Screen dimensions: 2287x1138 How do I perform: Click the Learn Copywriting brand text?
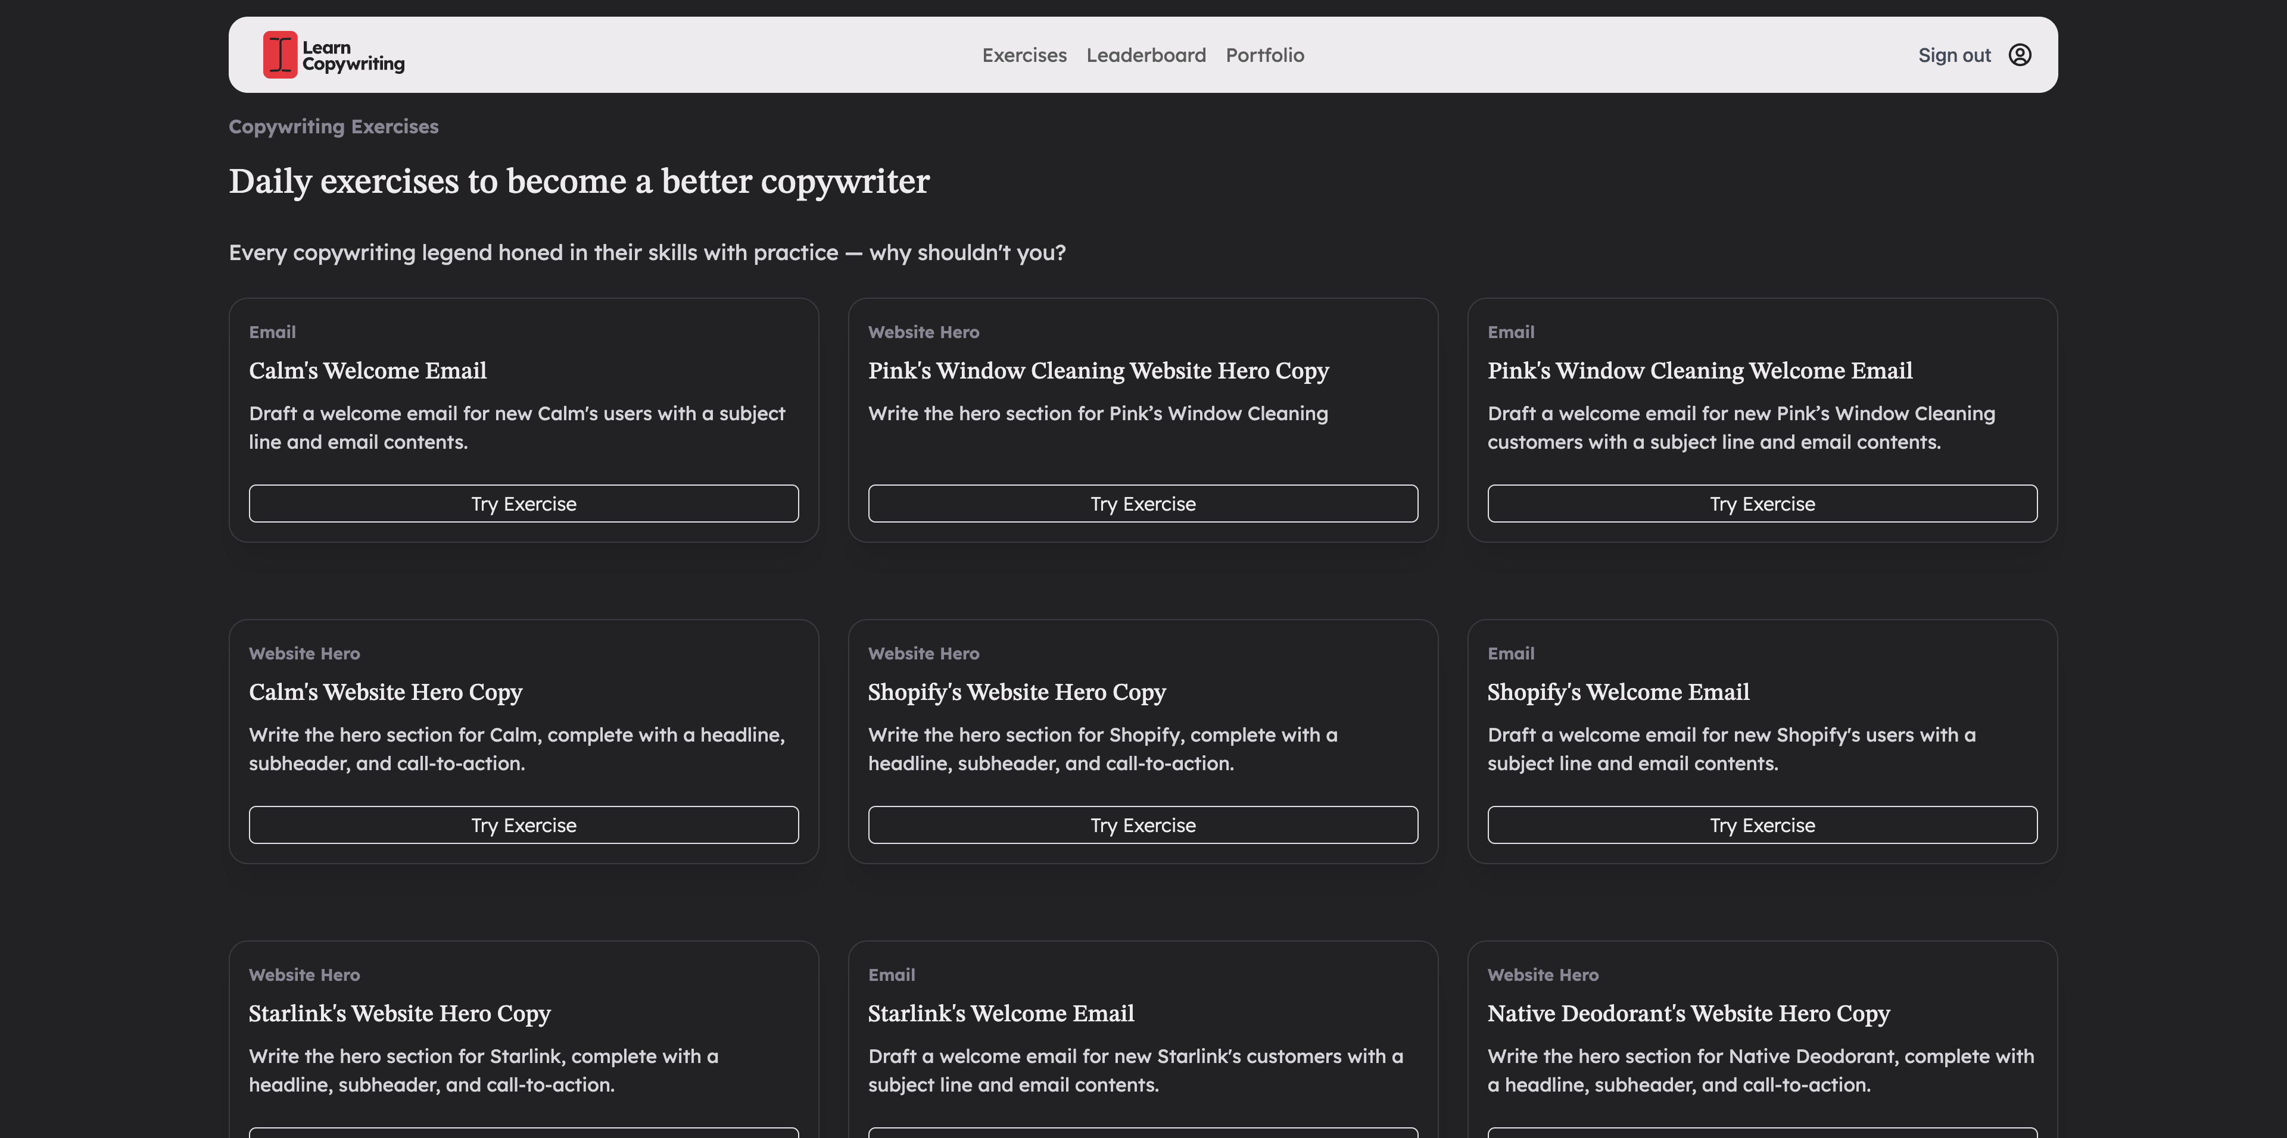353,56
